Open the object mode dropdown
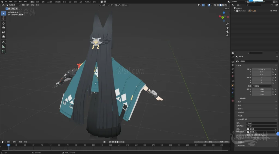The height and width of the screenshot is (154, 279). click(x=13, y=5)
